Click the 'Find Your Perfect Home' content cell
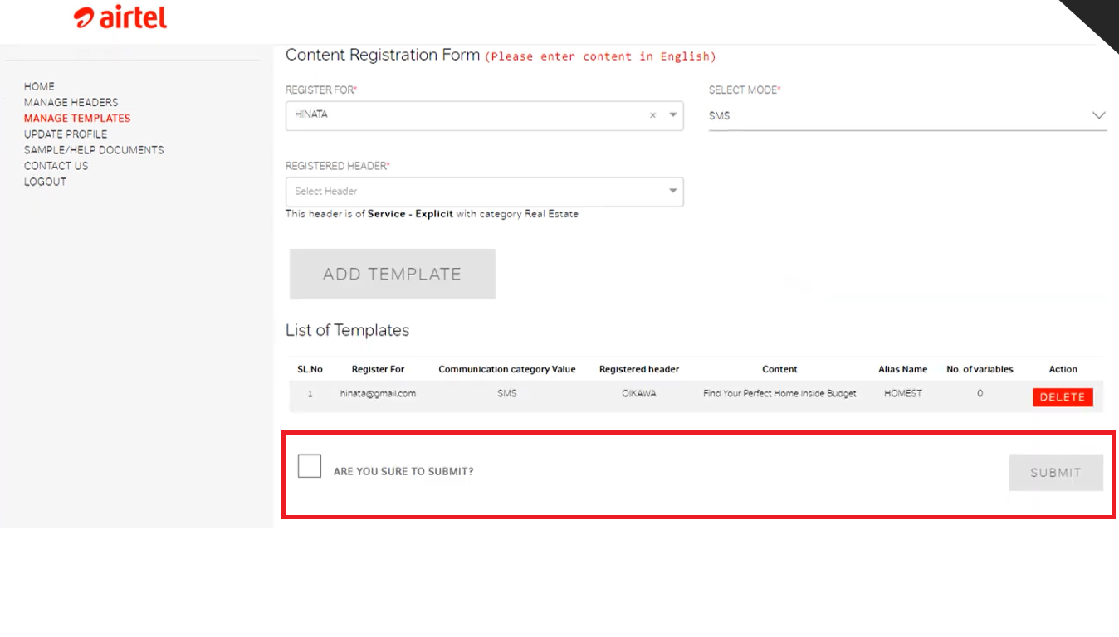The width and height of the screenshot is (1119, 637). coord(779,394)
